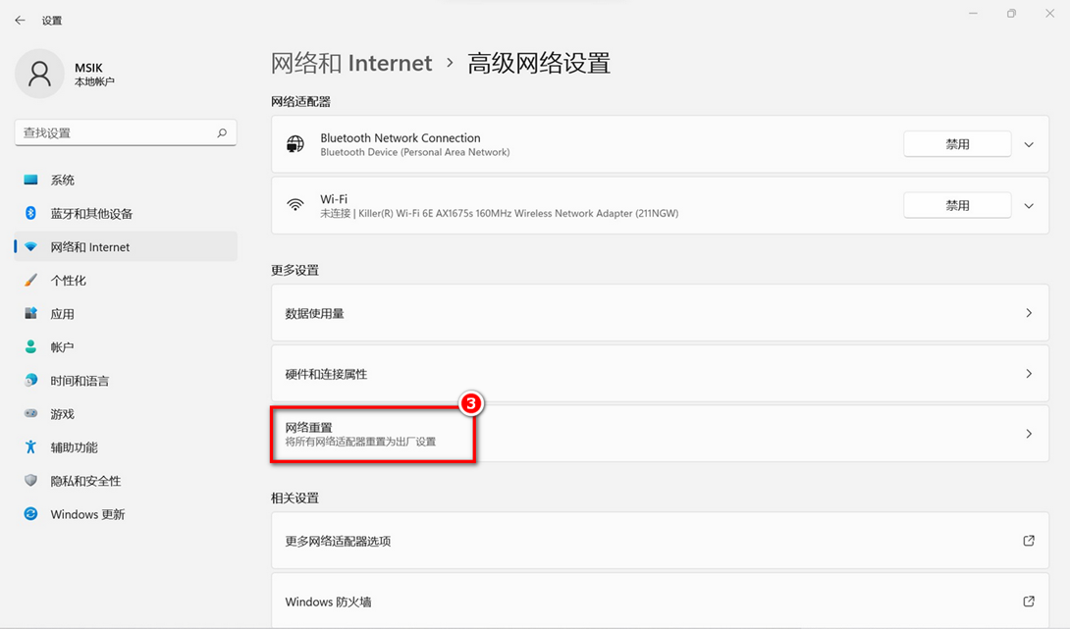Image resolution: width=1070 pixels, height=629 pixels.
Task: Click the search magnifier icon in 查找设置
Action: click(222, 132)
